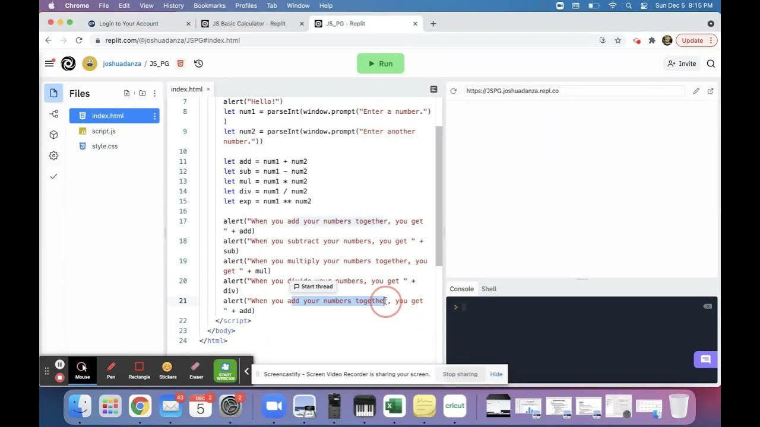
Task: Open the version history clock icon
Action: point(198,63)
